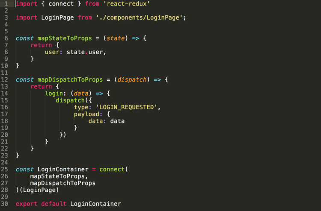
Task: Click the 'dispatch(' call on line 15
Action: click(x=72, y=100)
